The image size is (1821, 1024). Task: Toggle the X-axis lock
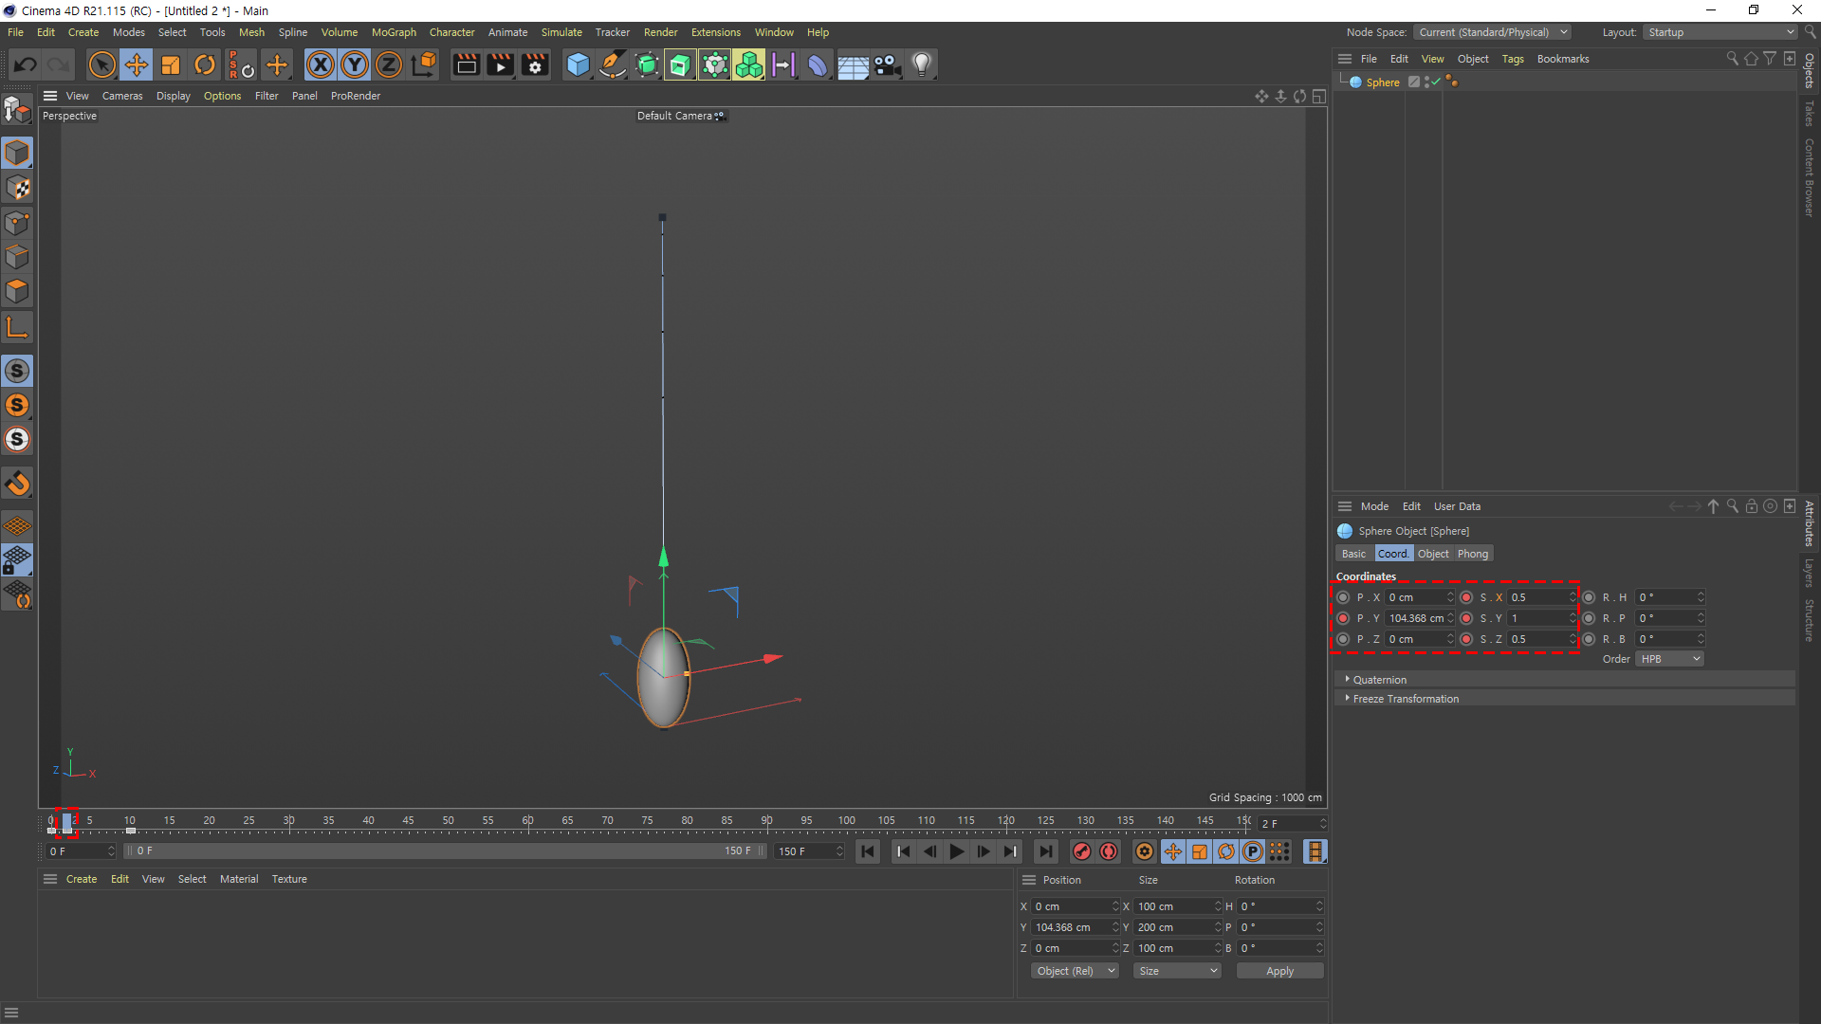click(321, 64)
